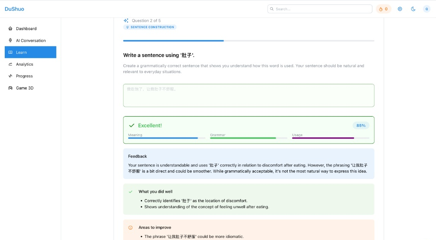
Task: Click the AI Conversation microphone icon
Action: pyautogui.click(x=10, y=40)
